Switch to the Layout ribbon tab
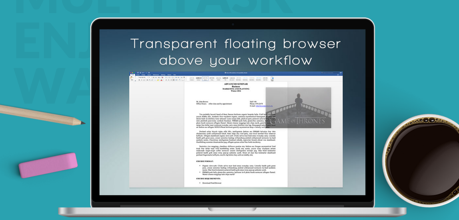 [149, 75]
